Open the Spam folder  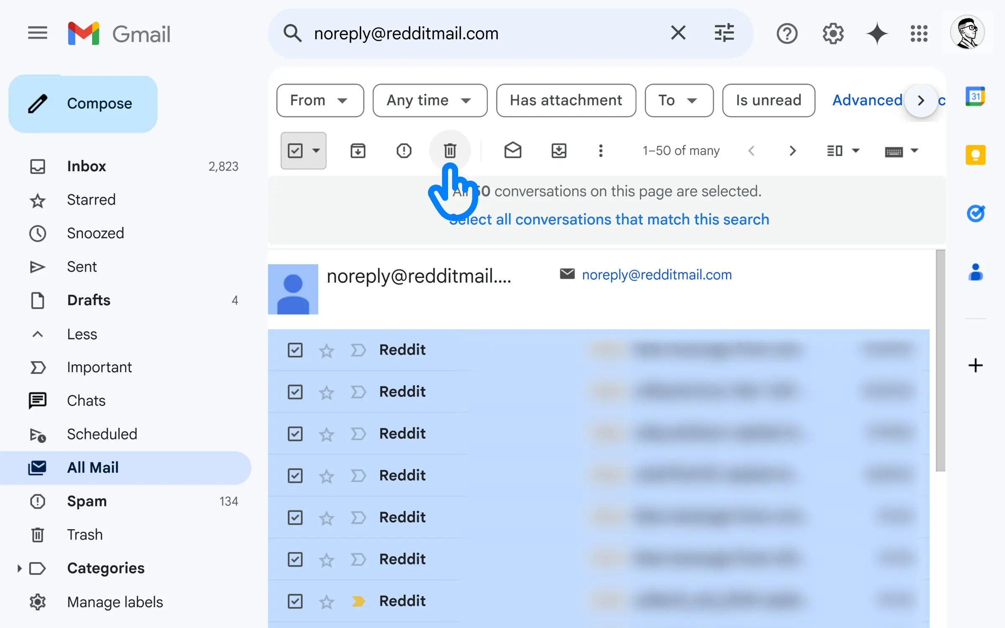coord(126,501)
